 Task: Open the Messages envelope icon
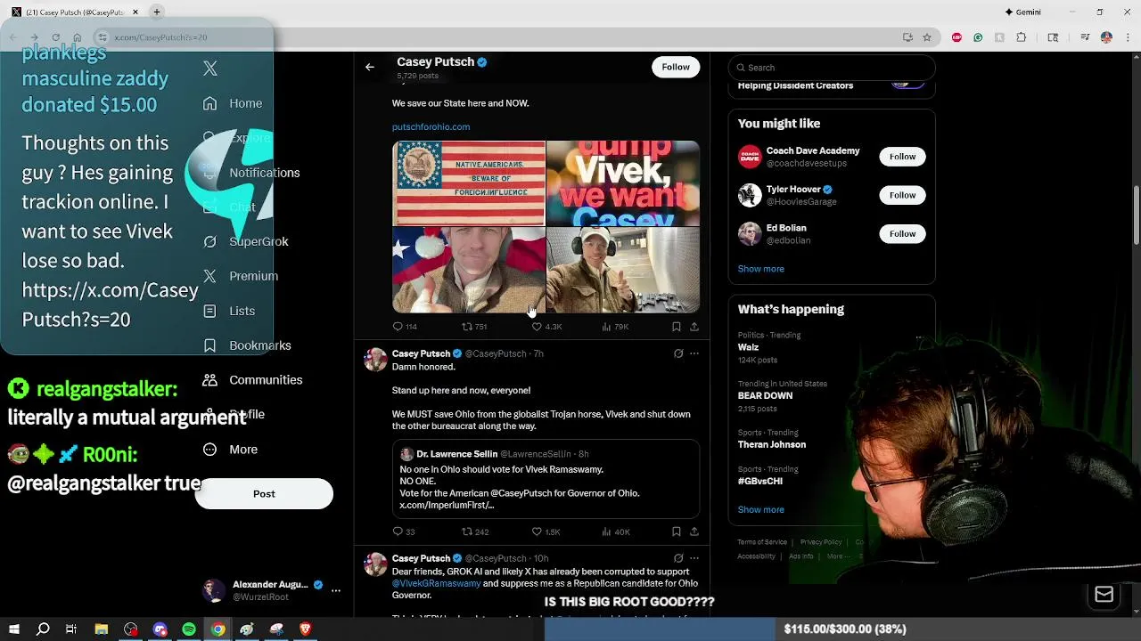click(x=1104, y=595)
